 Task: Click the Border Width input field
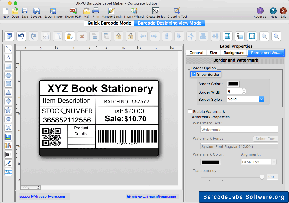point(234,91)
